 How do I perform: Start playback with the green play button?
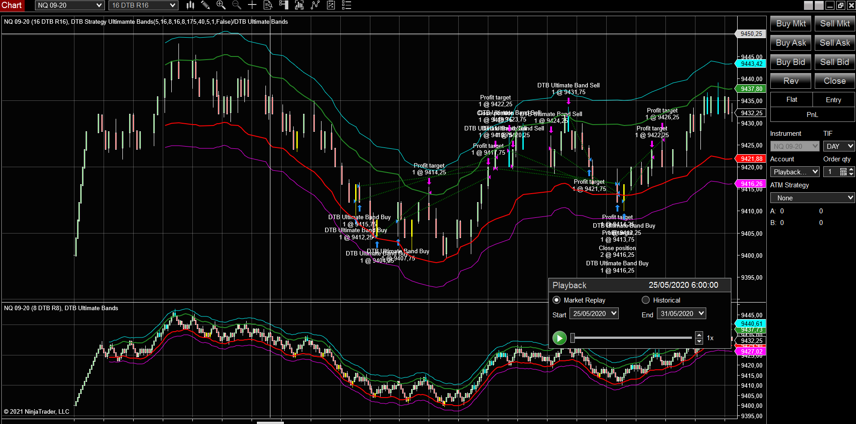coord(560,337)
